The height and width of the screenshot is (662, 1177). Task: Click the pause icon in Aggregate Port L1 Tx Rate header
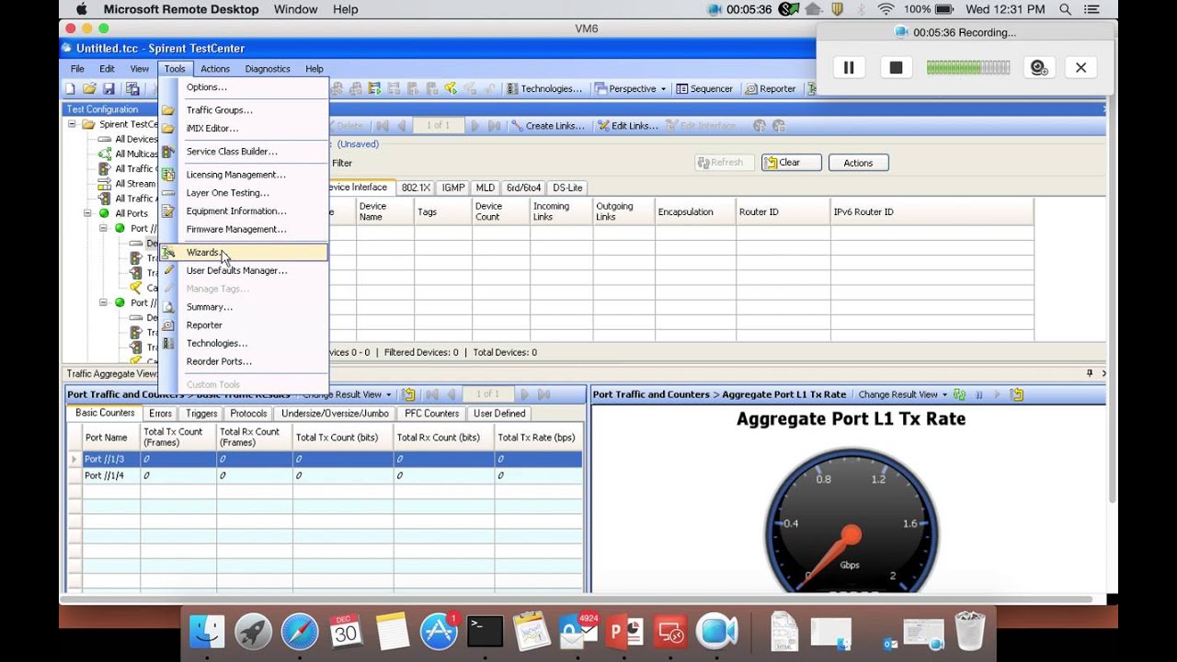click(979, 394)
